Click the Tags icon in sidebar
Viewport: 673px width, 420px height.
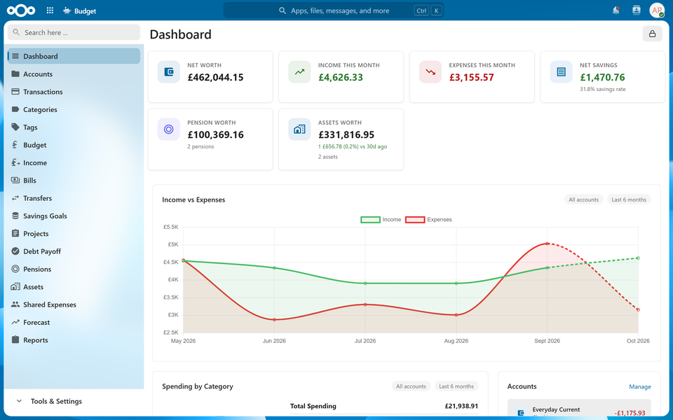pos(15,127)
